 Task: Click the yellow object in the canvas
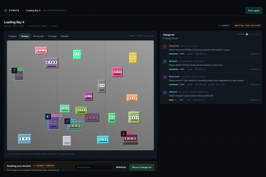pos(133,58)
